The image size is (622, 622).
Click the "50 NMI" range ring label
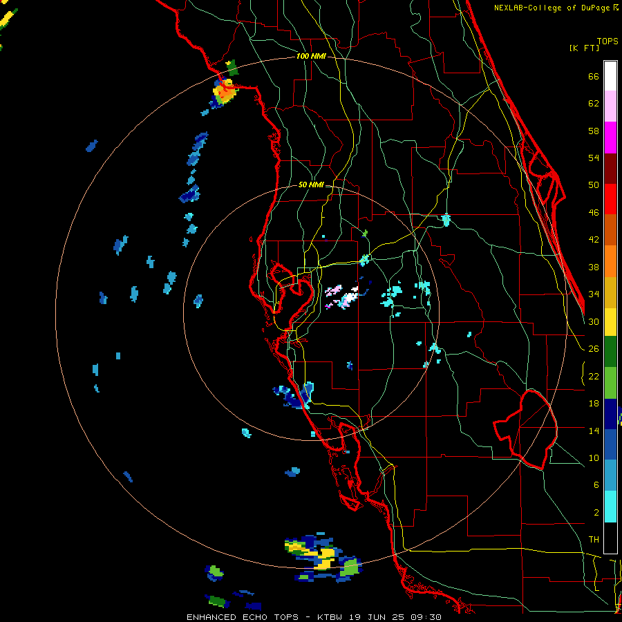click(x=311, y=185)
